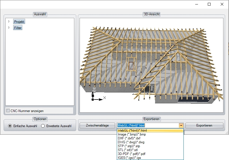Select Erweiterte Auswahl radio button
The height and width of the screenshot is (160, 229).
pos(43,126)
